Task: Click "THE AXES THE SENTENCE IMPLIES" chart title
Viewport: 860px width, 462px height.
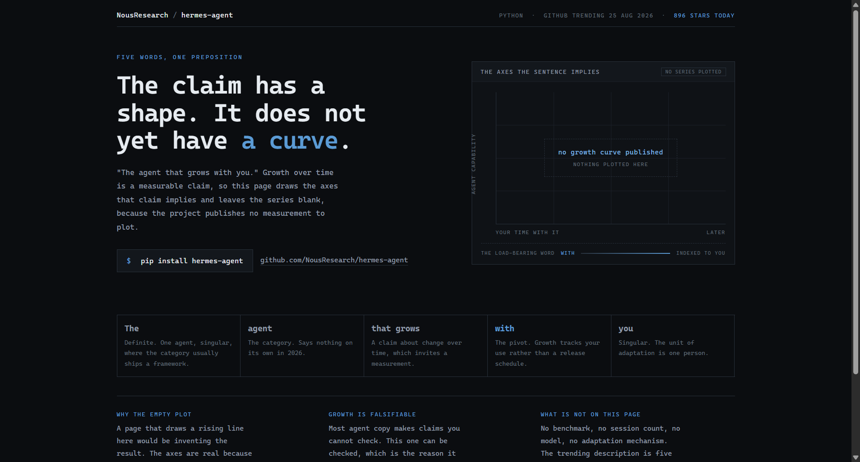Action: [540, 72]
